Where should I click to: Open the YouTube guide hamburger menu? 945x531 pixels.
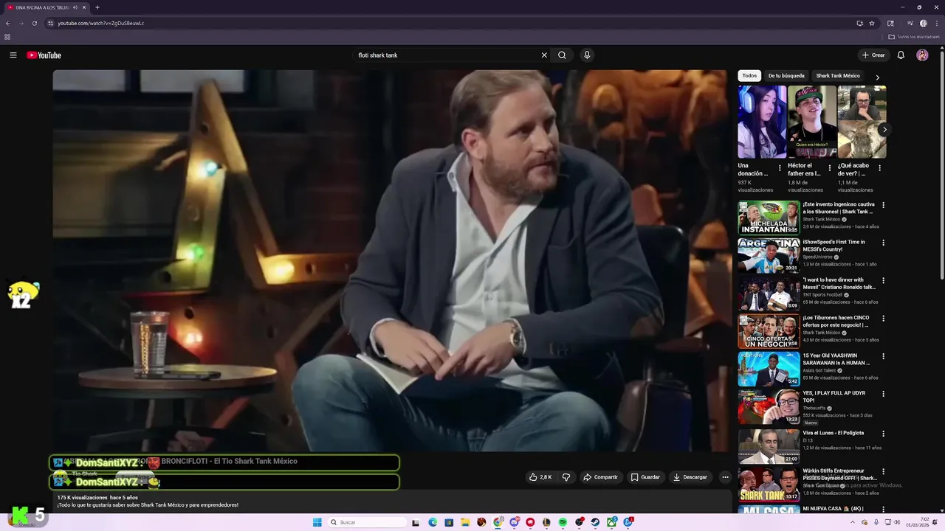coord(13,55)
